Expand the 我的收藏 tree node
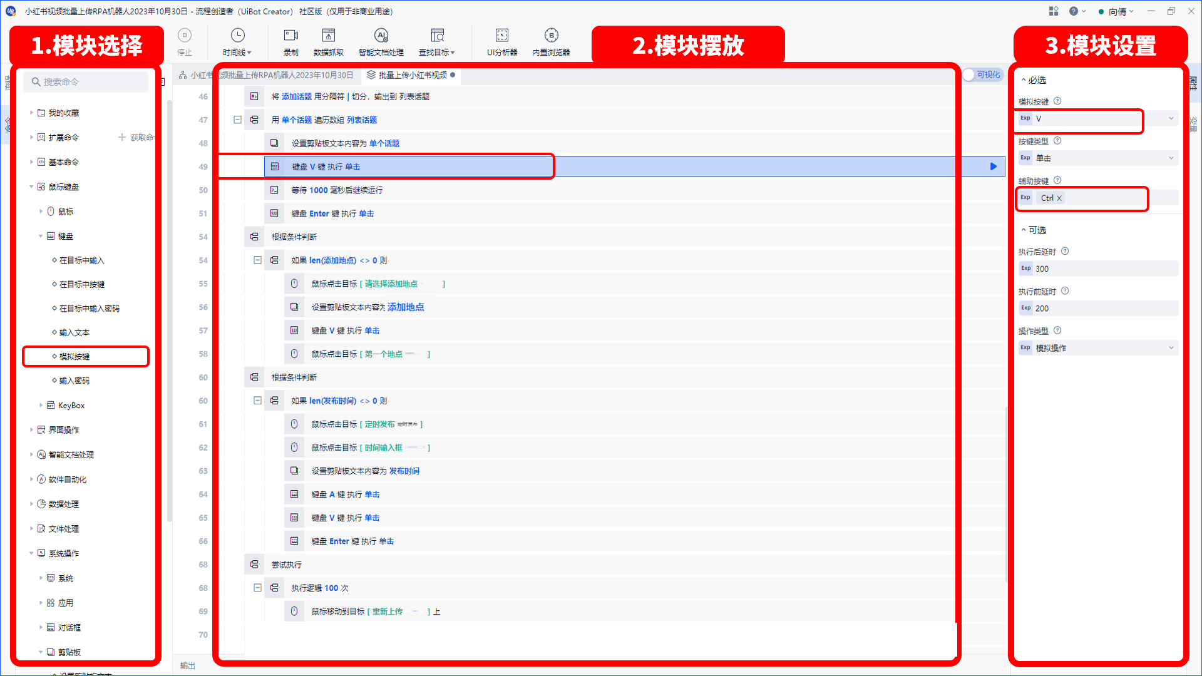Screen dimensions: 1202x676 pos(31,113)
